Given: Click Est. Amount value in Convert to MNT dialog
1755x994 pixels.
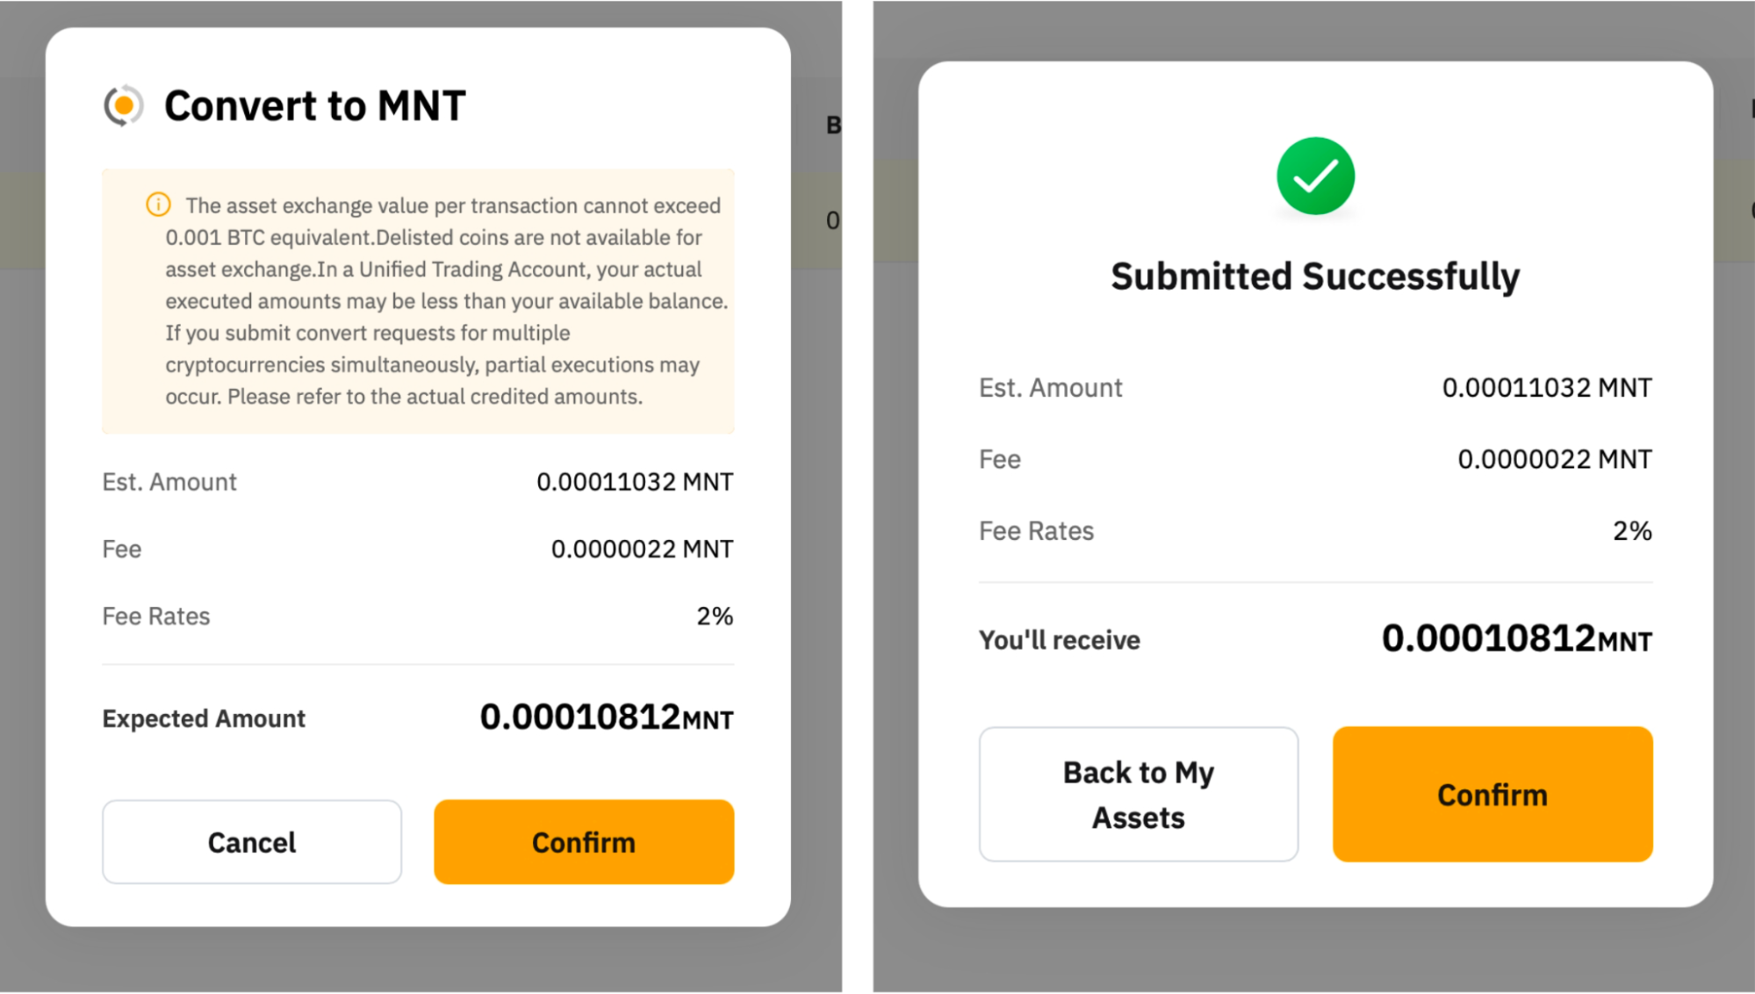Looking at the screenshot, I should pos(634,482).
